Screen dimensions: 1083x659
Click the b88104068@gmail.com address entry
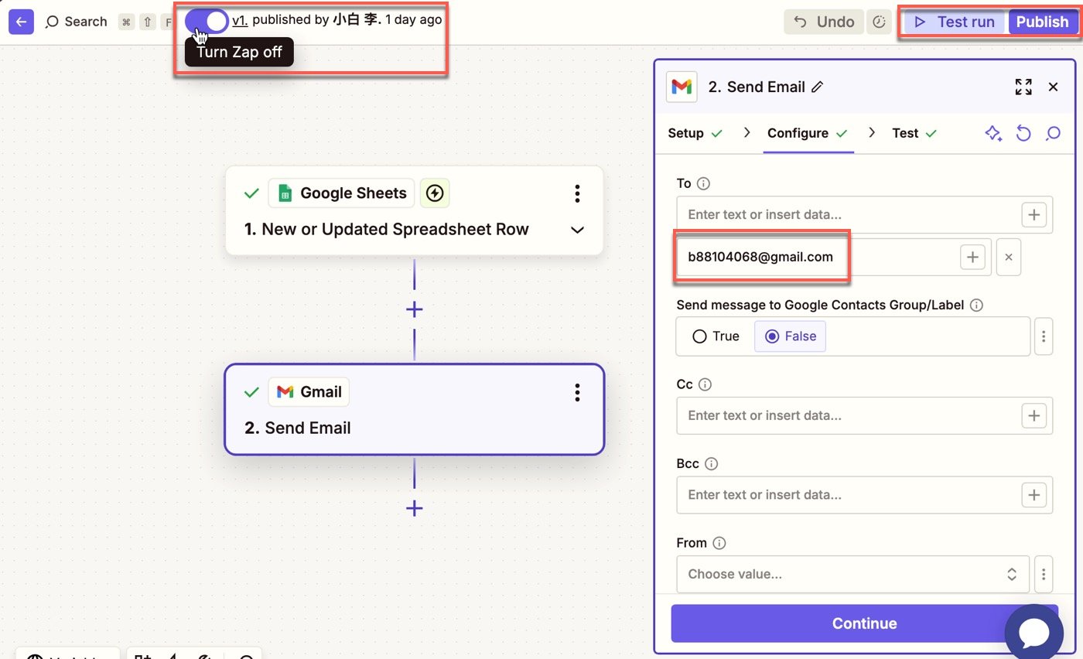(x=760, y=257)
